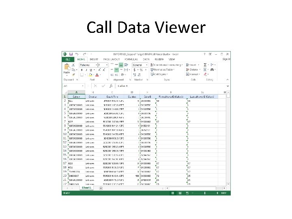Click the Fill down icon in Editing
292x219 pixels.
(205, 70)
